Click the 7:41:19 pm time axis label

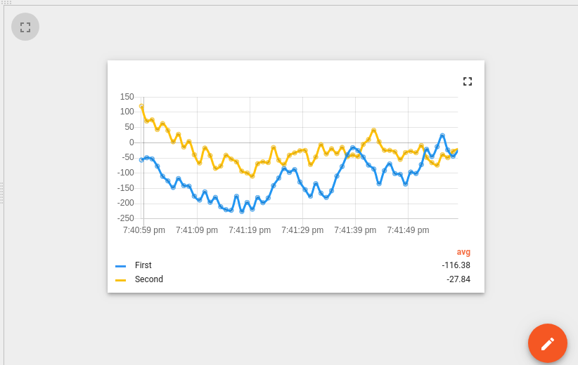[x=250, y=230]
